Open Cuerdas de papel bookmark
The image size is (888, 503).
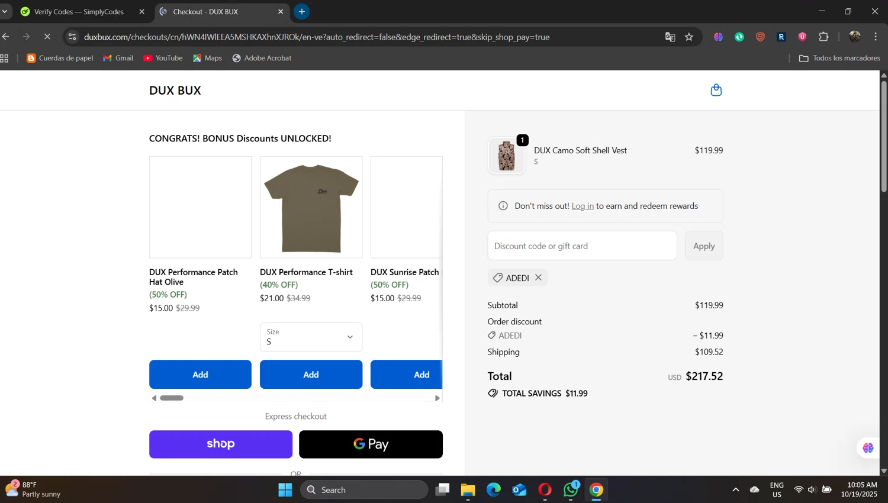pyautogui.click(x=60, y=58)
